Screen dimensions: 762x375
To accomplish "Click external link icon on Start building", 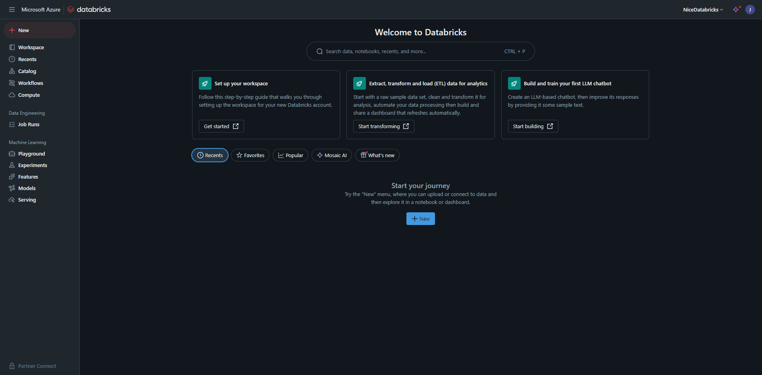I will pos(550,126).
